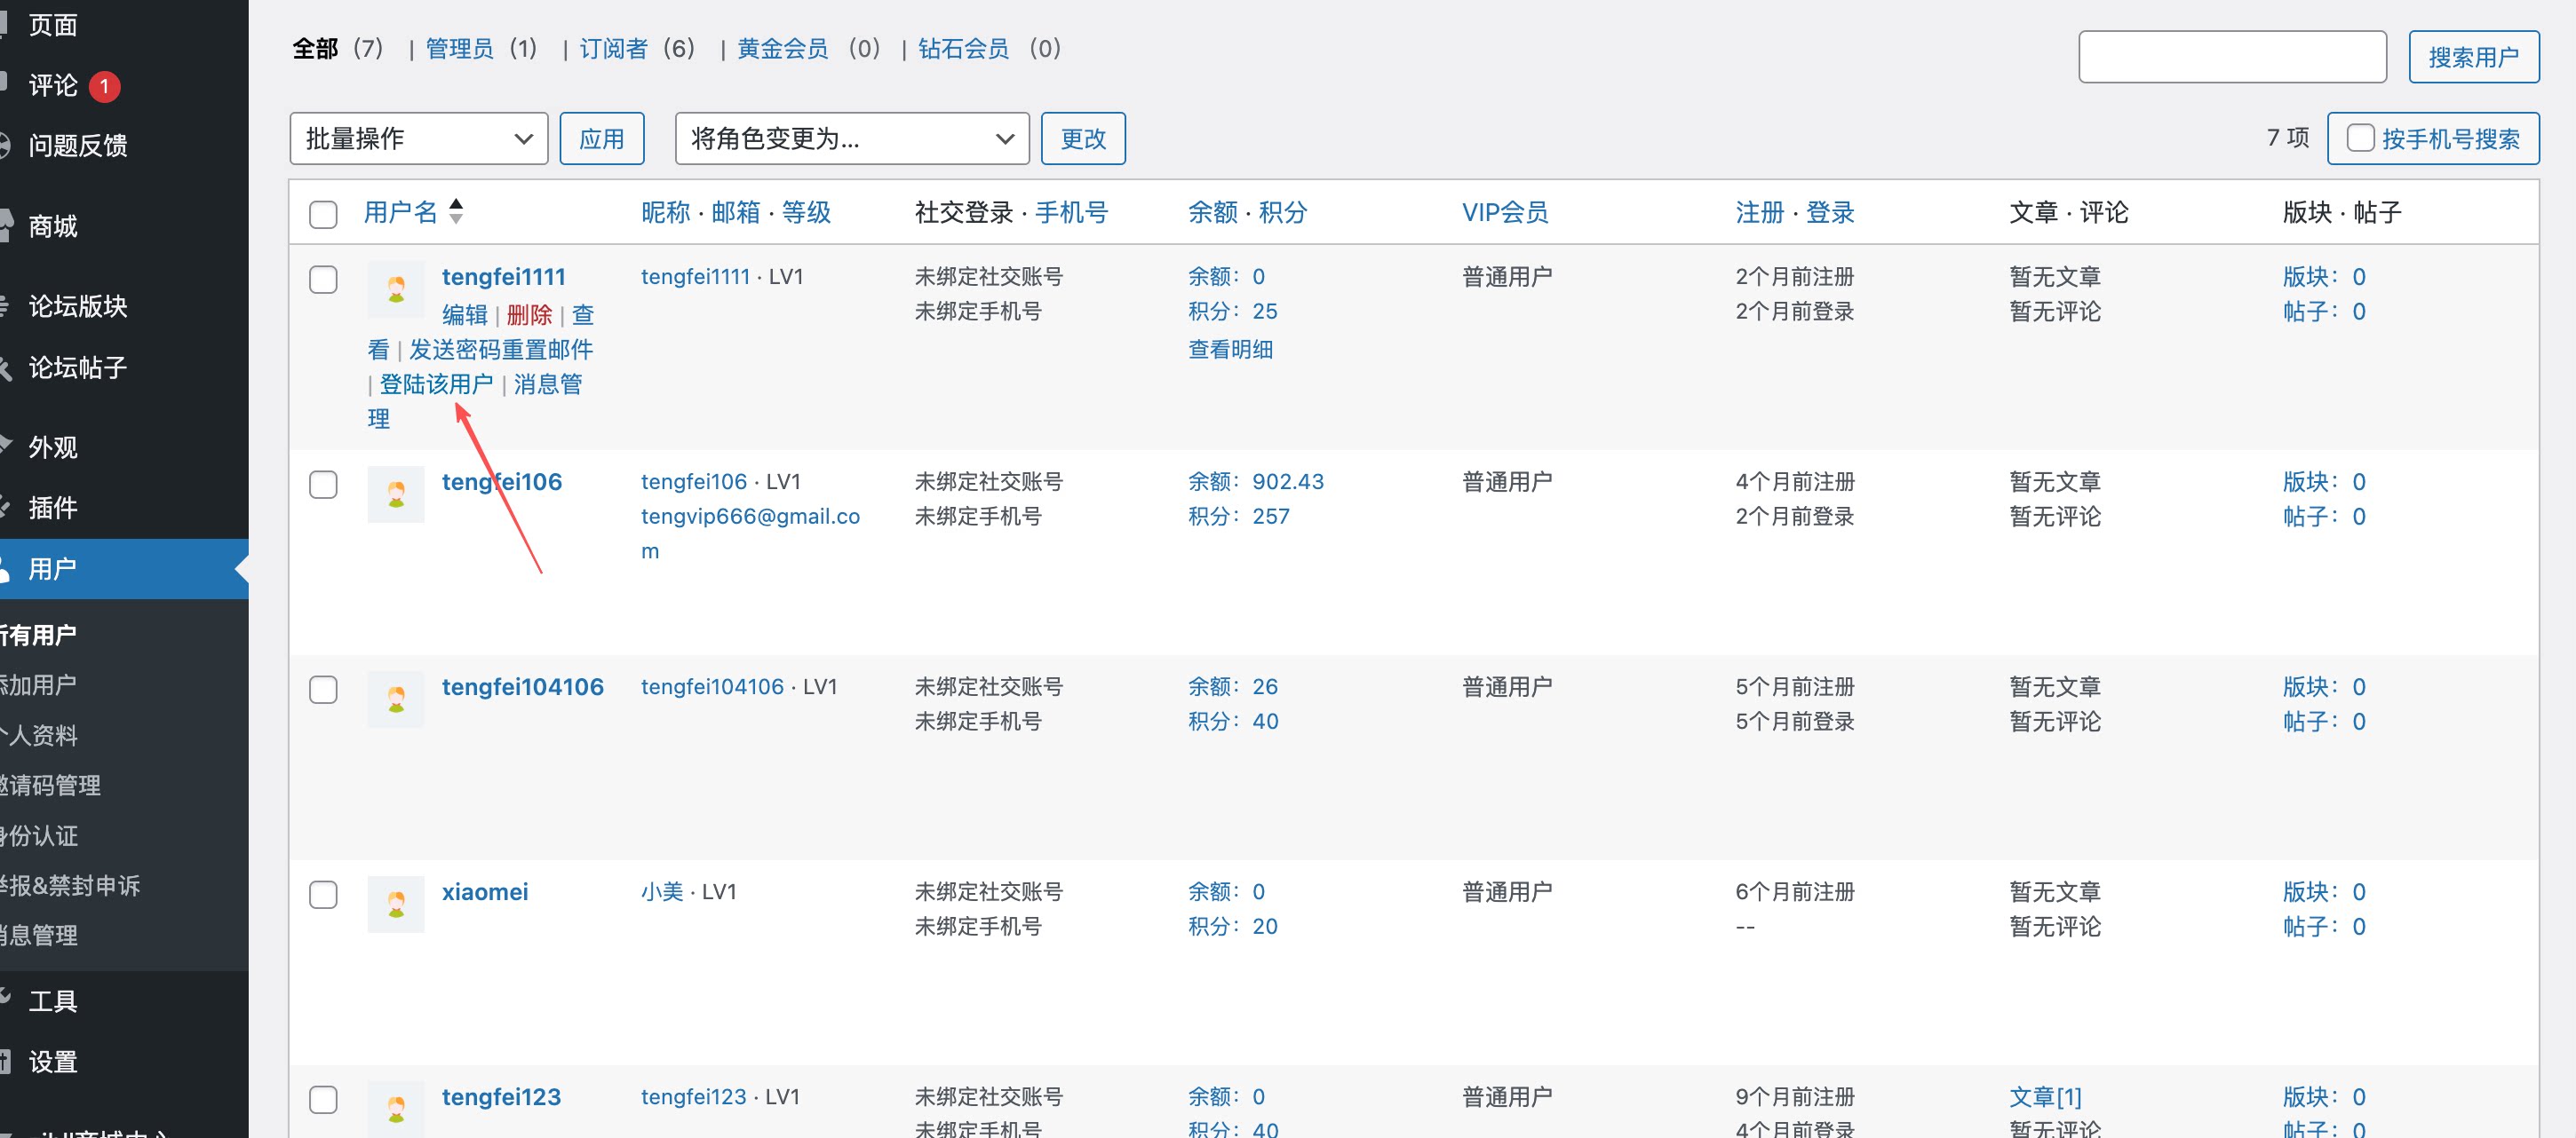Open username link xiaomei

pos(485,892)
